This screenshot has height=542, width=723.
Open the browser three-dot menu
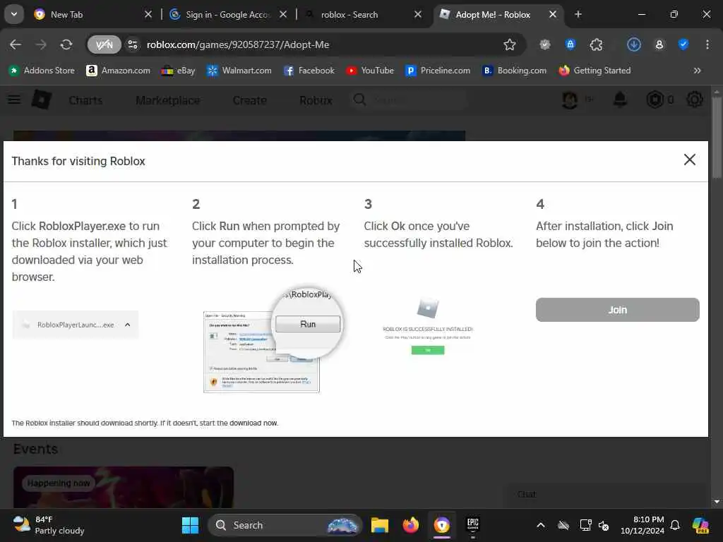[707, 44]
